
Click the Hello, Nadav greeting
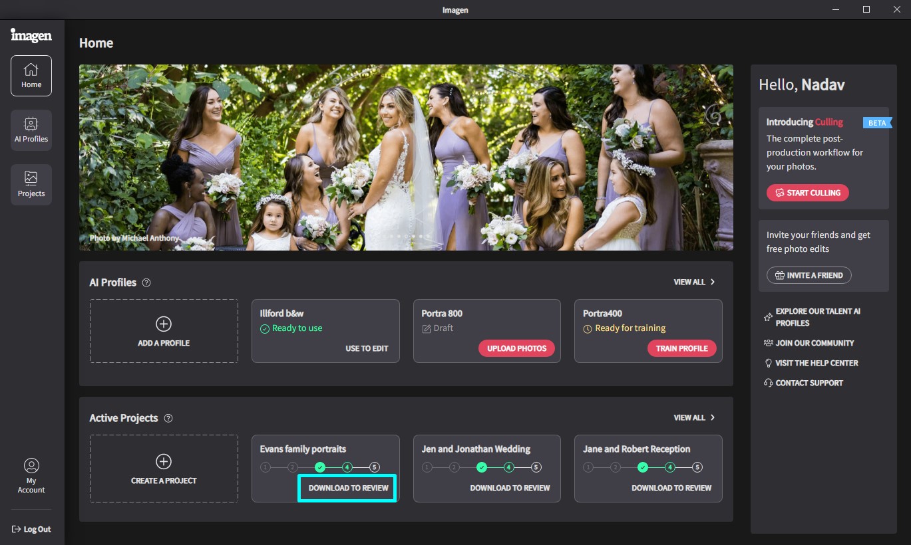click(x=802, y=85)
